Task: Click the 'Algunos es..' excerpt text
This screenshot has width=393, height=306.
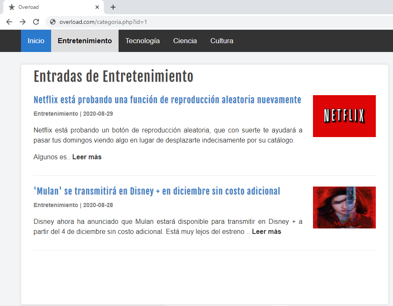Action: pyautogui.click(x=52, y=157)
